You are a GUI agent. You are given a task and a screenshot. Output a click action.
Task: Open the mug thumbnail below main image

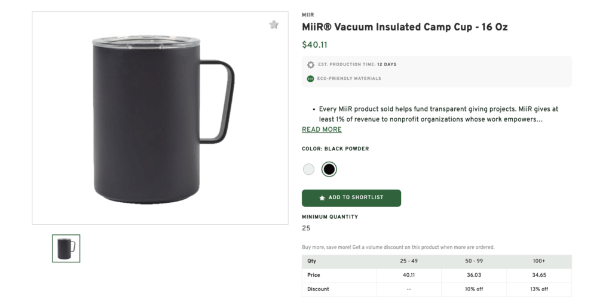tap(66, 248)
